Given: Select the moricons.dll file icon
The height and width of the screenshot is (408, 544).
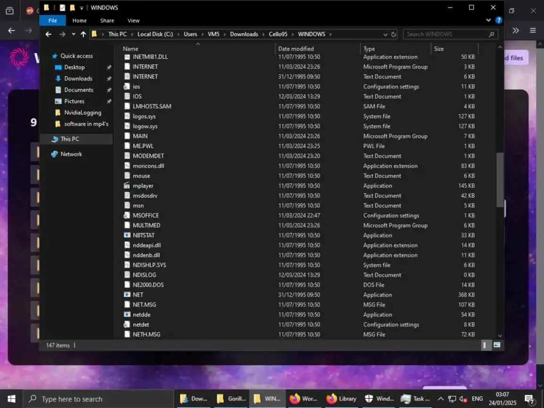Looking at the screenshot, I should [x=127, y=166].
